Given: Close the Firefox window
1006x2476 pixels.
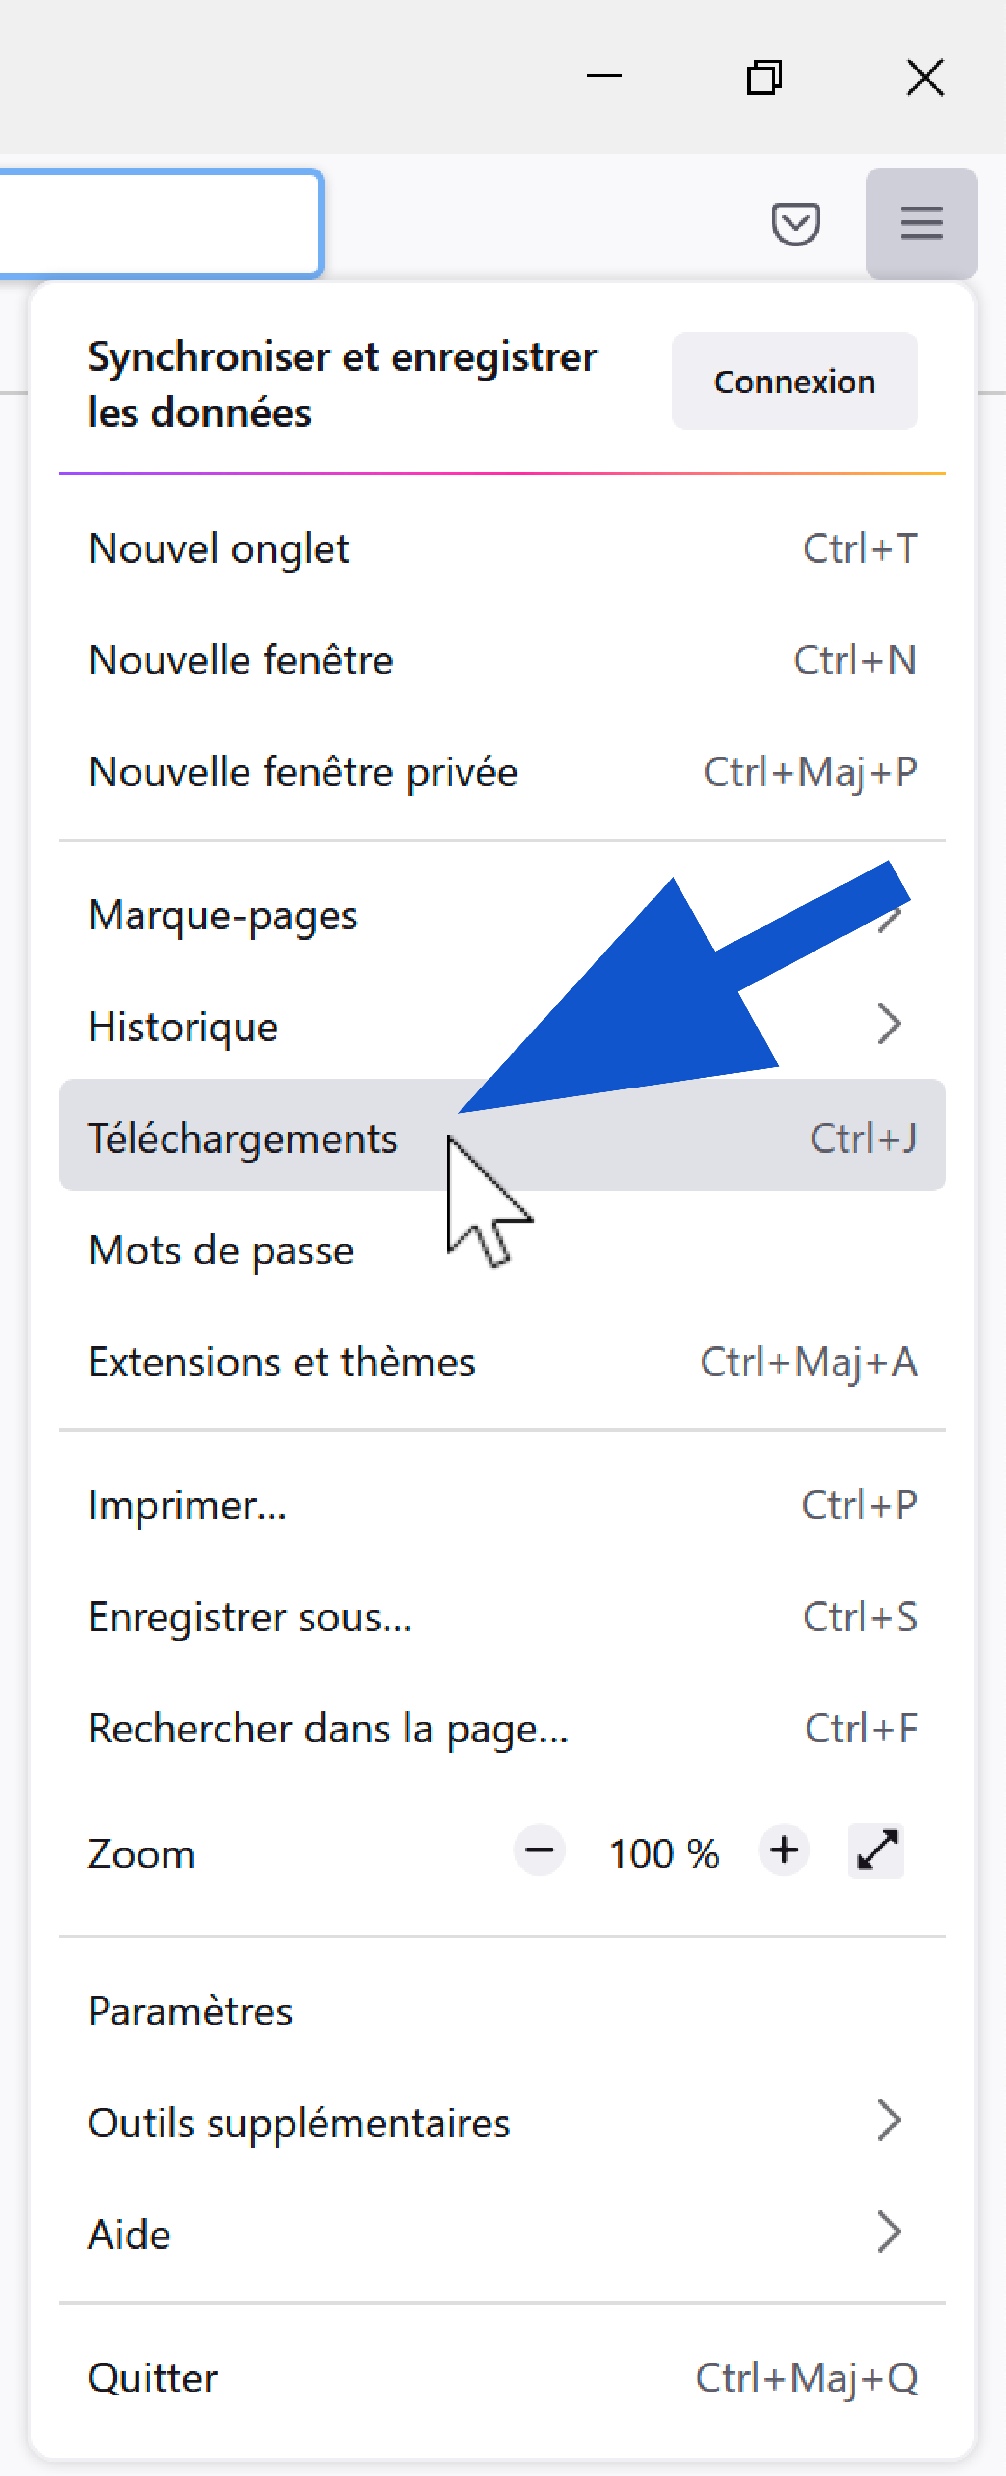Looking at the screenshot, I should click(925, 77).
